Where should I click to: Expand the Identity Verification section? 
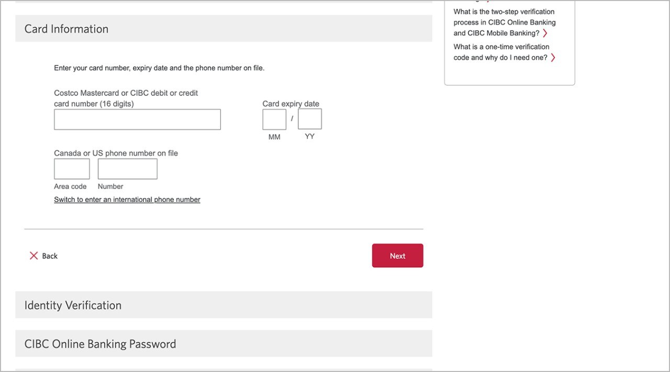click(x=224, y=305)
